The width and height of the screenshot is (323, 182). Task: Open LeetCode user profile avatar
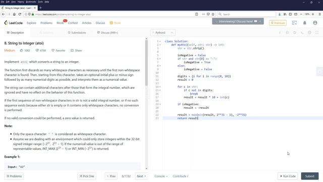coord(315,23)
